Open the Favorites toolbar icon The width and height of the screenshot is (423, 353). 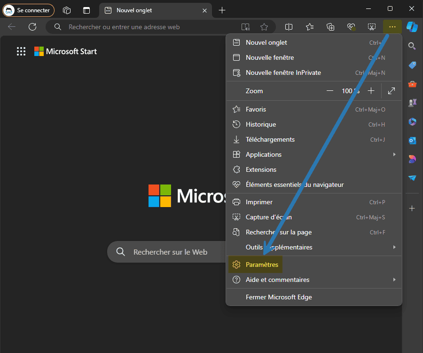310,27
